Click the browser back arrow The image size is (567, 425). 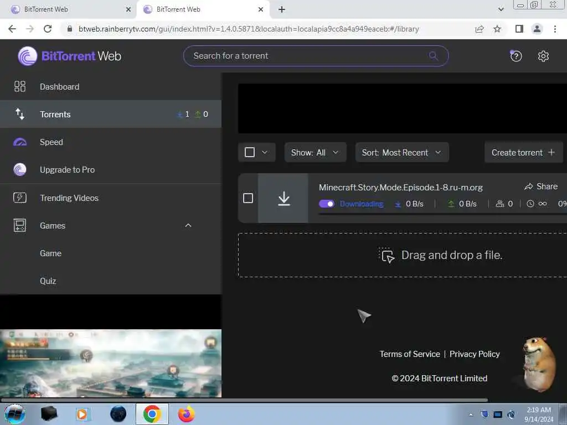click(x=12, y=29)
